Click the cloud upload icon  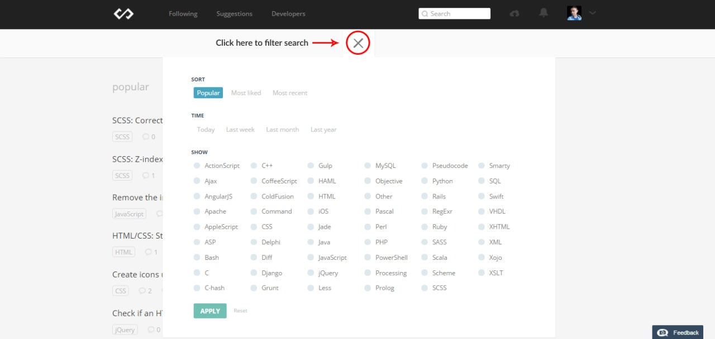(x=514, y=14)
